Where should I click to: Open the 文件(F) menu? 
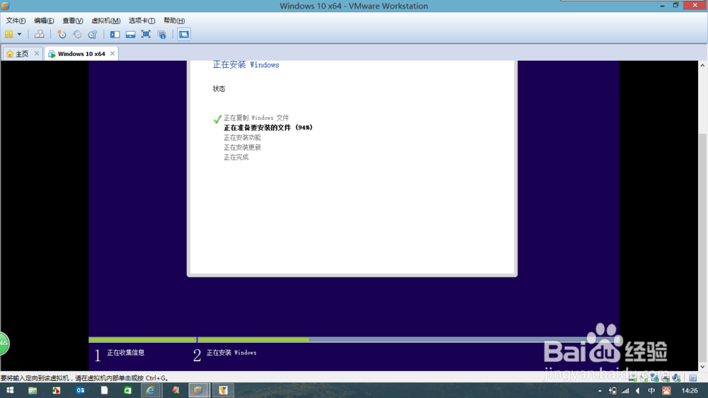tap(16, 21)
